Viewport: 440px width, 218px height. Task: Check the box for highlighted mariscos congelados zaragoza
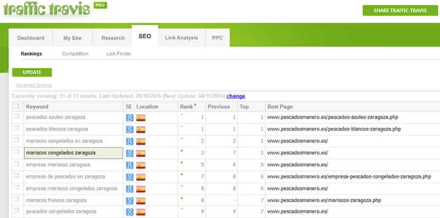pos(16,152)
